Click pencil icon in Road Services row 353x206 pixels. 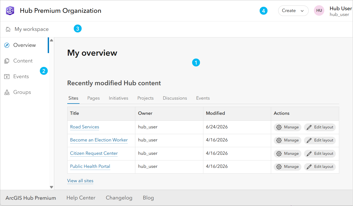pyautogui.click(x=309, y=127)
